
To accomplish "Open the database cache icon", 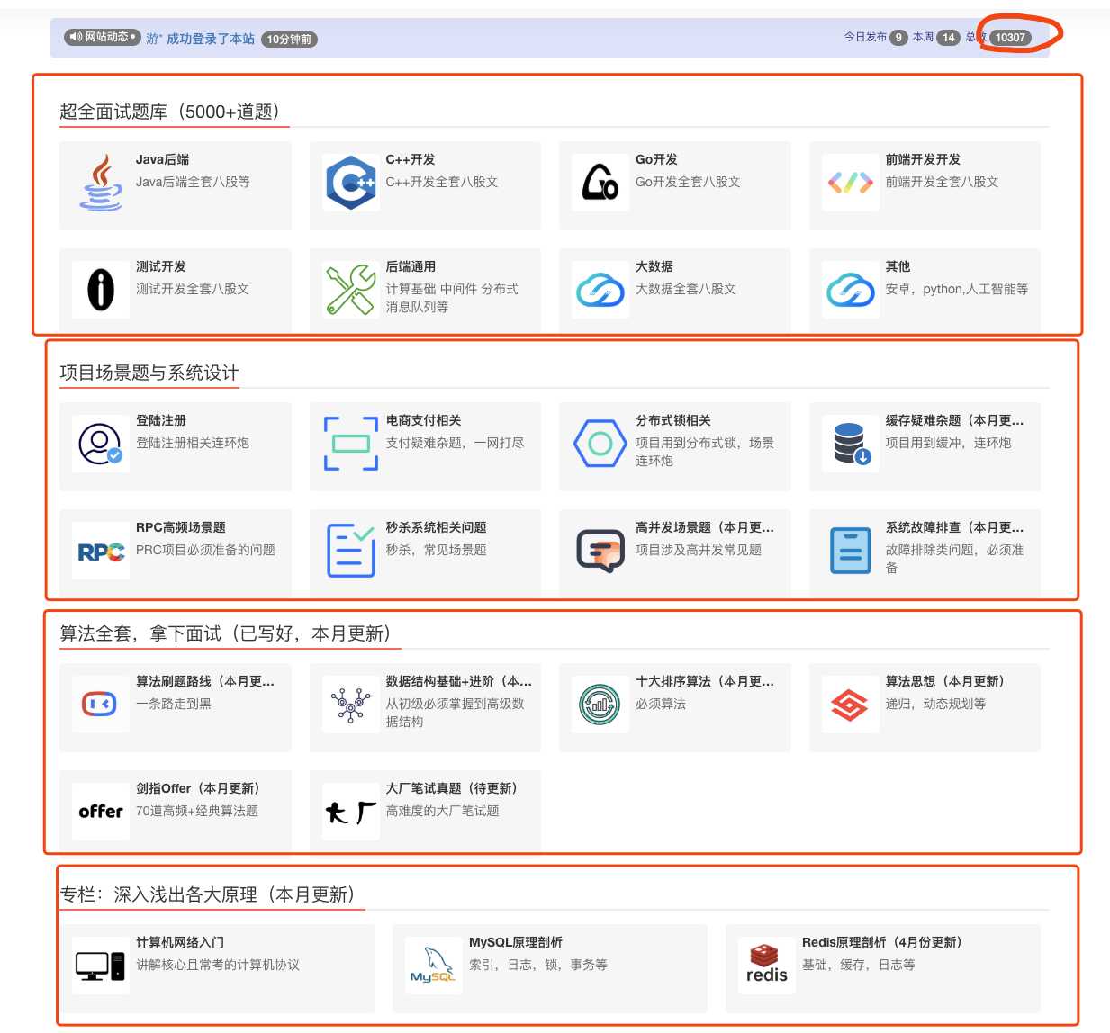I will click(850, 444).
